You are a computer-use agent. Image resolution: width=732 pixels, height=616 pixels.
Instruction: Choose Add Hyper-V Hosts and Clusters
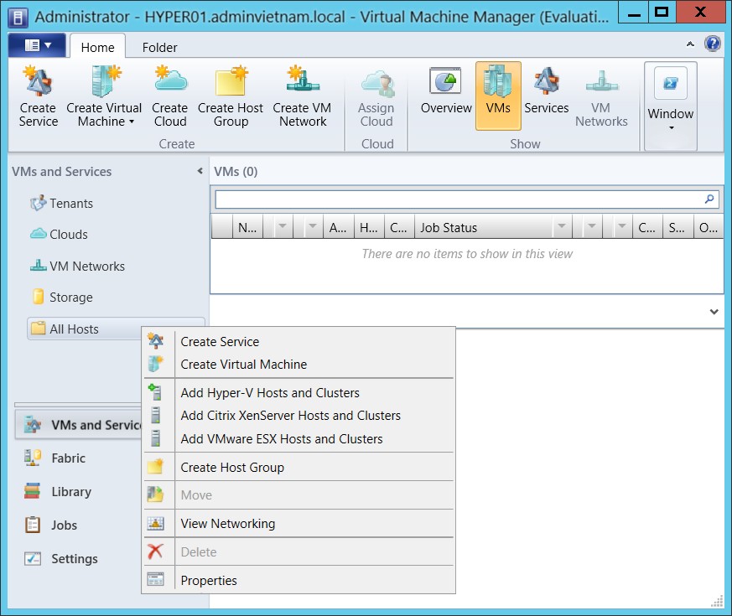(x=299, y=393)
